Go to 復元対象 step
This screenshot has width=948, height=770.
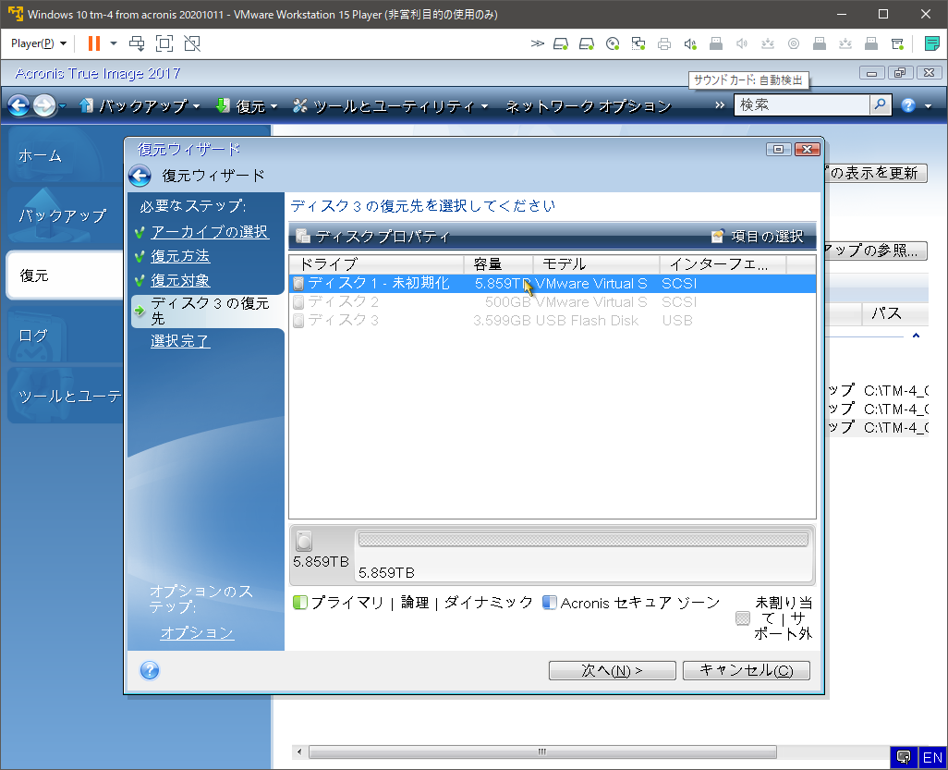point(180,281)
